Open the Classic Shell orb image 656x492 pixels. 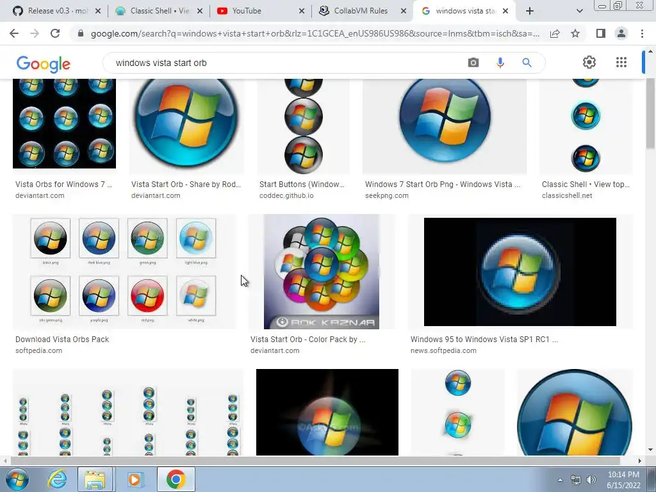(586, 126)
